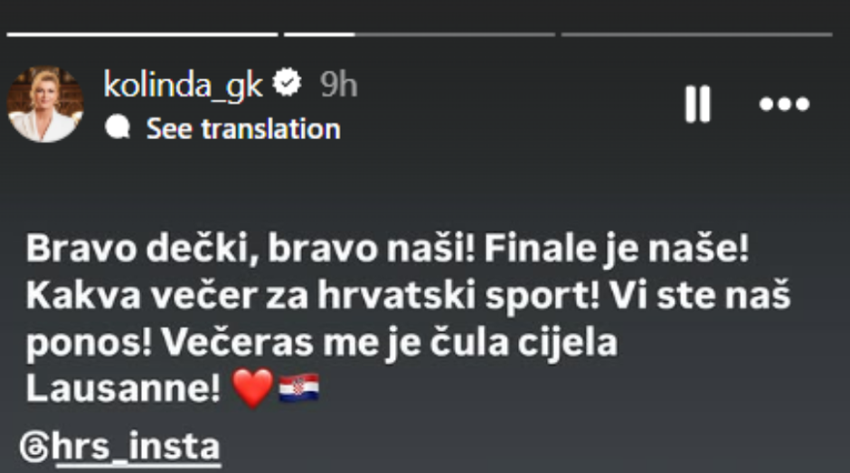Click See translation
The image size is (850, 473).
click(243, 128)
